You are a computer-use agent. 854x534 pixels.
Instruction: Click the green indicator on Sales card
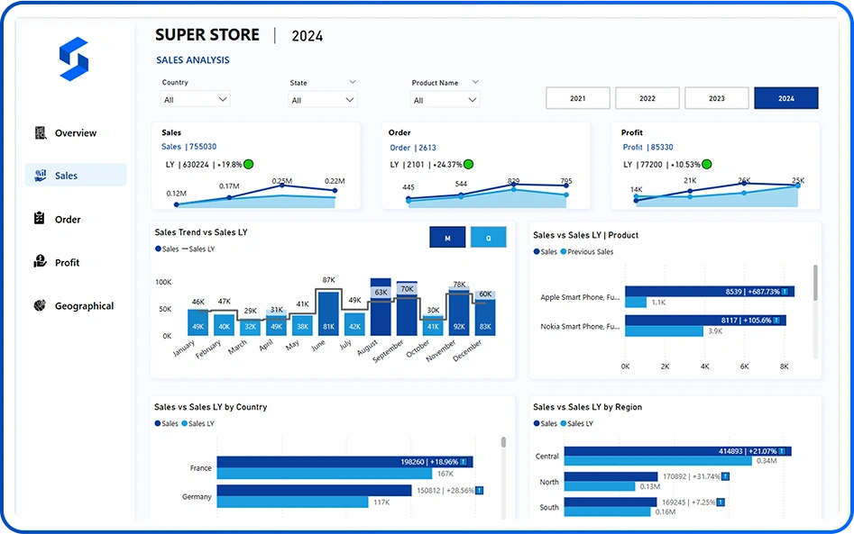point(249,165)
